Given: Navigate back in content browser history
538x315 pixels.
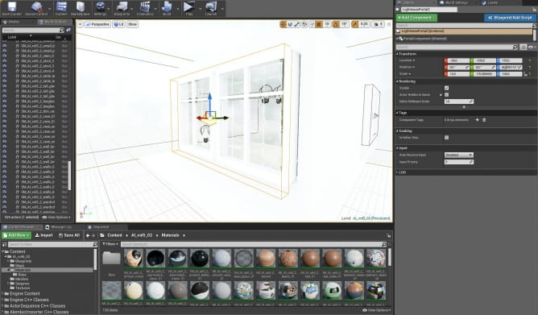Looking at the screenshot, I should coord(88,235).
